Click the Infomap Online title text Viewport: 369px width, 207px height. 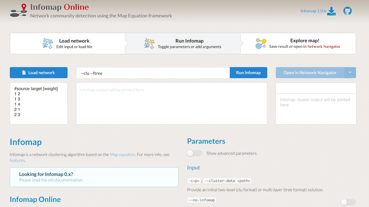coord(59,7)
